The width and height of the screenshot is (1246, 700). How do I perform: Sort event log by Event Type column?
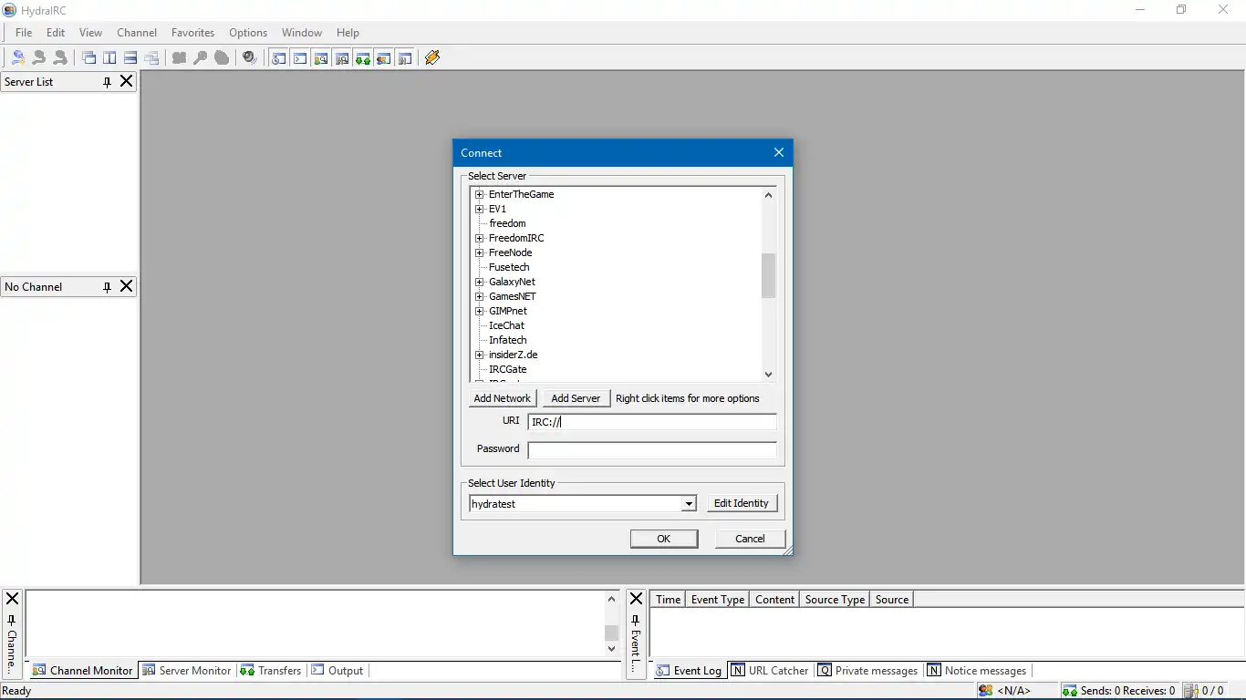[718, 599]
